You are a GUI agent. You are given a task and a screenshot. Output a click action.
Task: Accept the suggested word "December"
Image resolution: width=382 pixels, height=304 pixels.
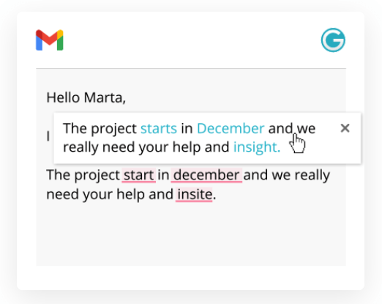[231, 128]
